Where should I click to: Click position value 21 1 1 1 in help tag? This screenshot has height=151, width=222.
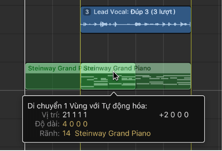pyautogui.click(x=75, y=115)
